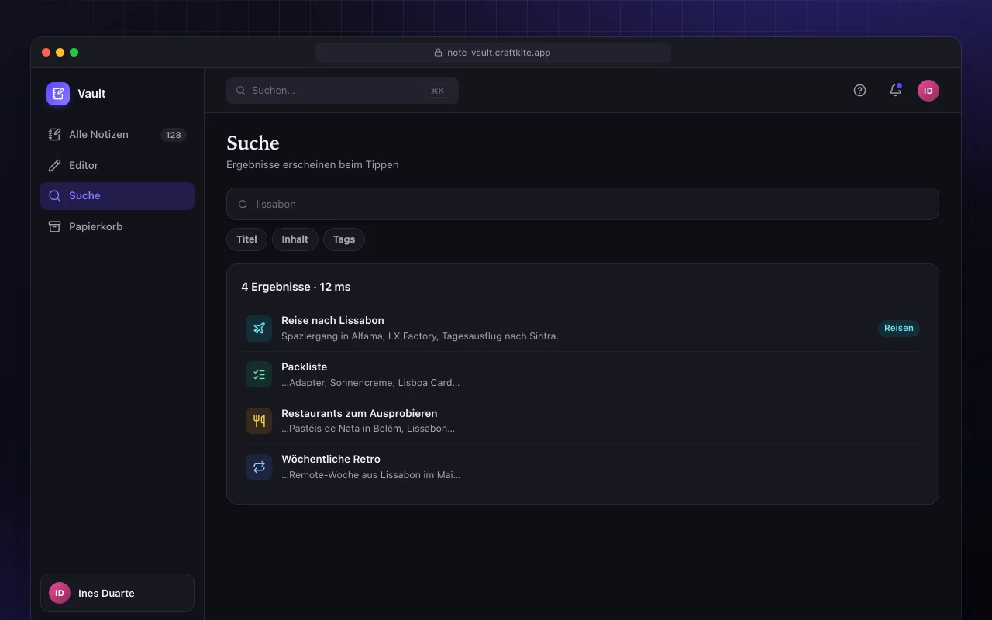Click the Reisen tag badge
Screen dimensions: 992x620
(x=899, y=328)
